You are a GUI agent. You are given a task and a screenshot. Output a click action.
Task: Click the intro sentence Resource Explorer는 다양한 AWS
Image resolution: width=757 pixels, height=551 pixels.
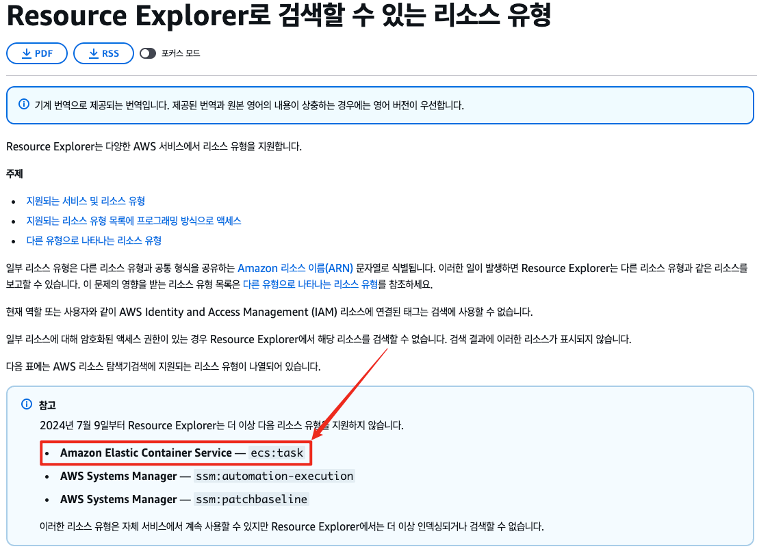pos(154,146)
